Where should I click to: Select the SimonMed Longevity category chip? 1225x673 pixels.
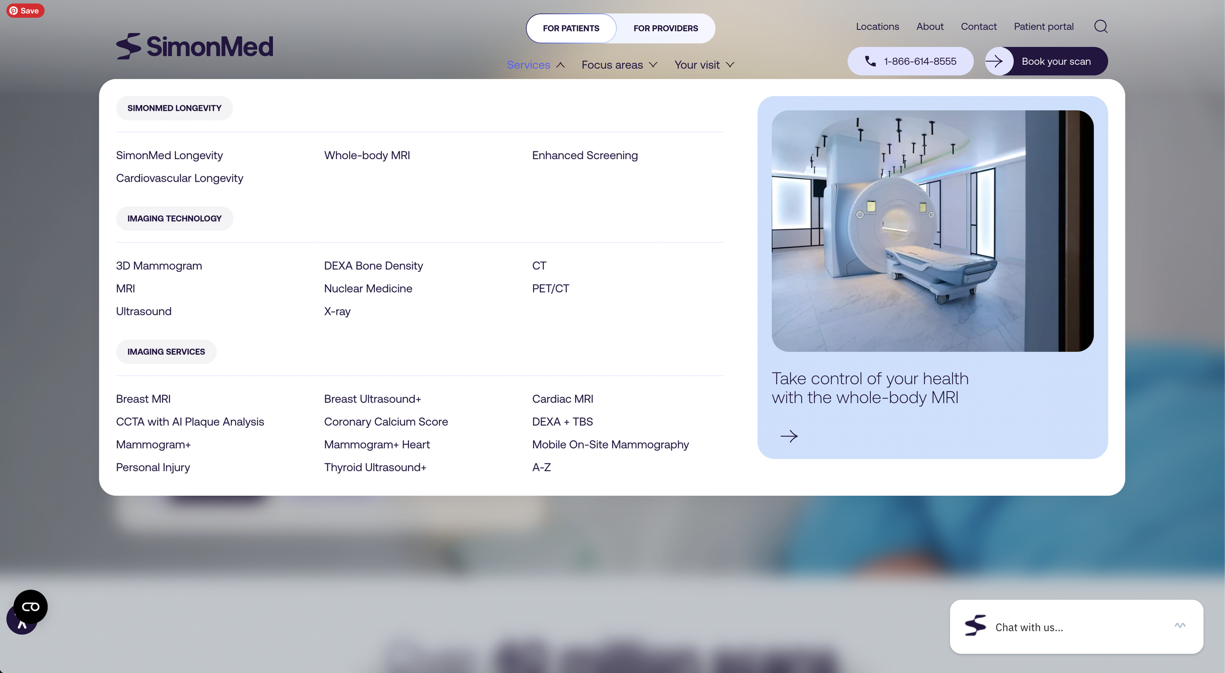(174, 108)
